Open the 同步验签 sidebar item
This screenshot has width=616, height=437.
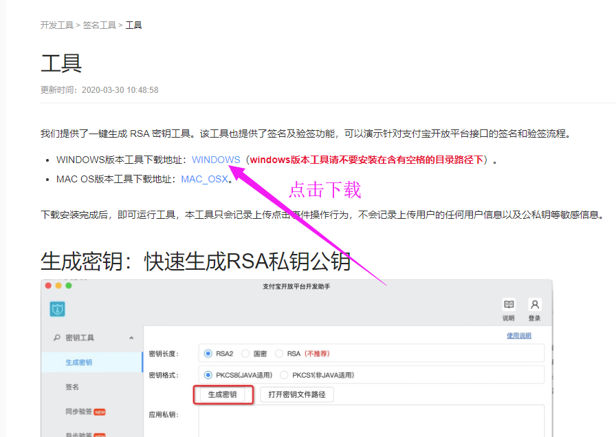(79, 412)
